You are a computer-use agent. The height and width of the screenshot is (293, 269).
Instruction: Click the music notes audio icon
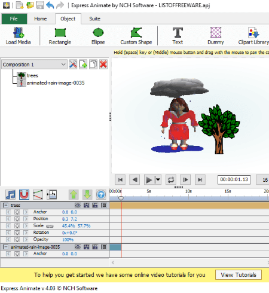click(x=11, y=194)
